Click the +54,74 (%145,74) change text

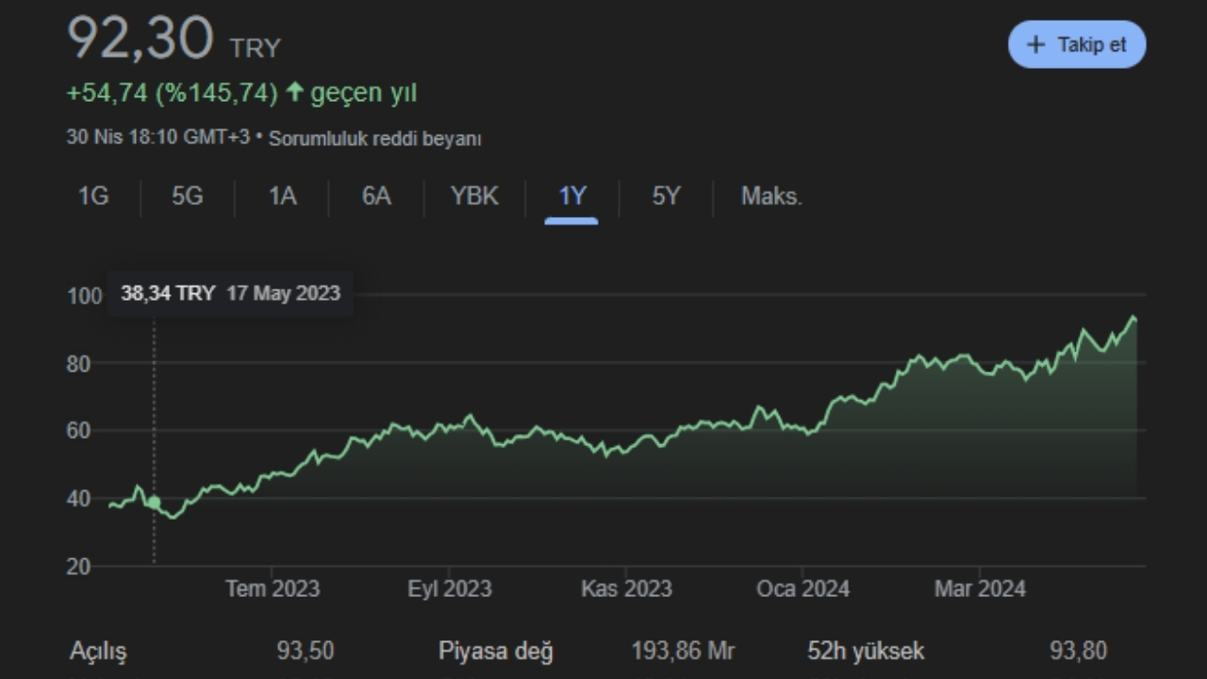point(172,92)
